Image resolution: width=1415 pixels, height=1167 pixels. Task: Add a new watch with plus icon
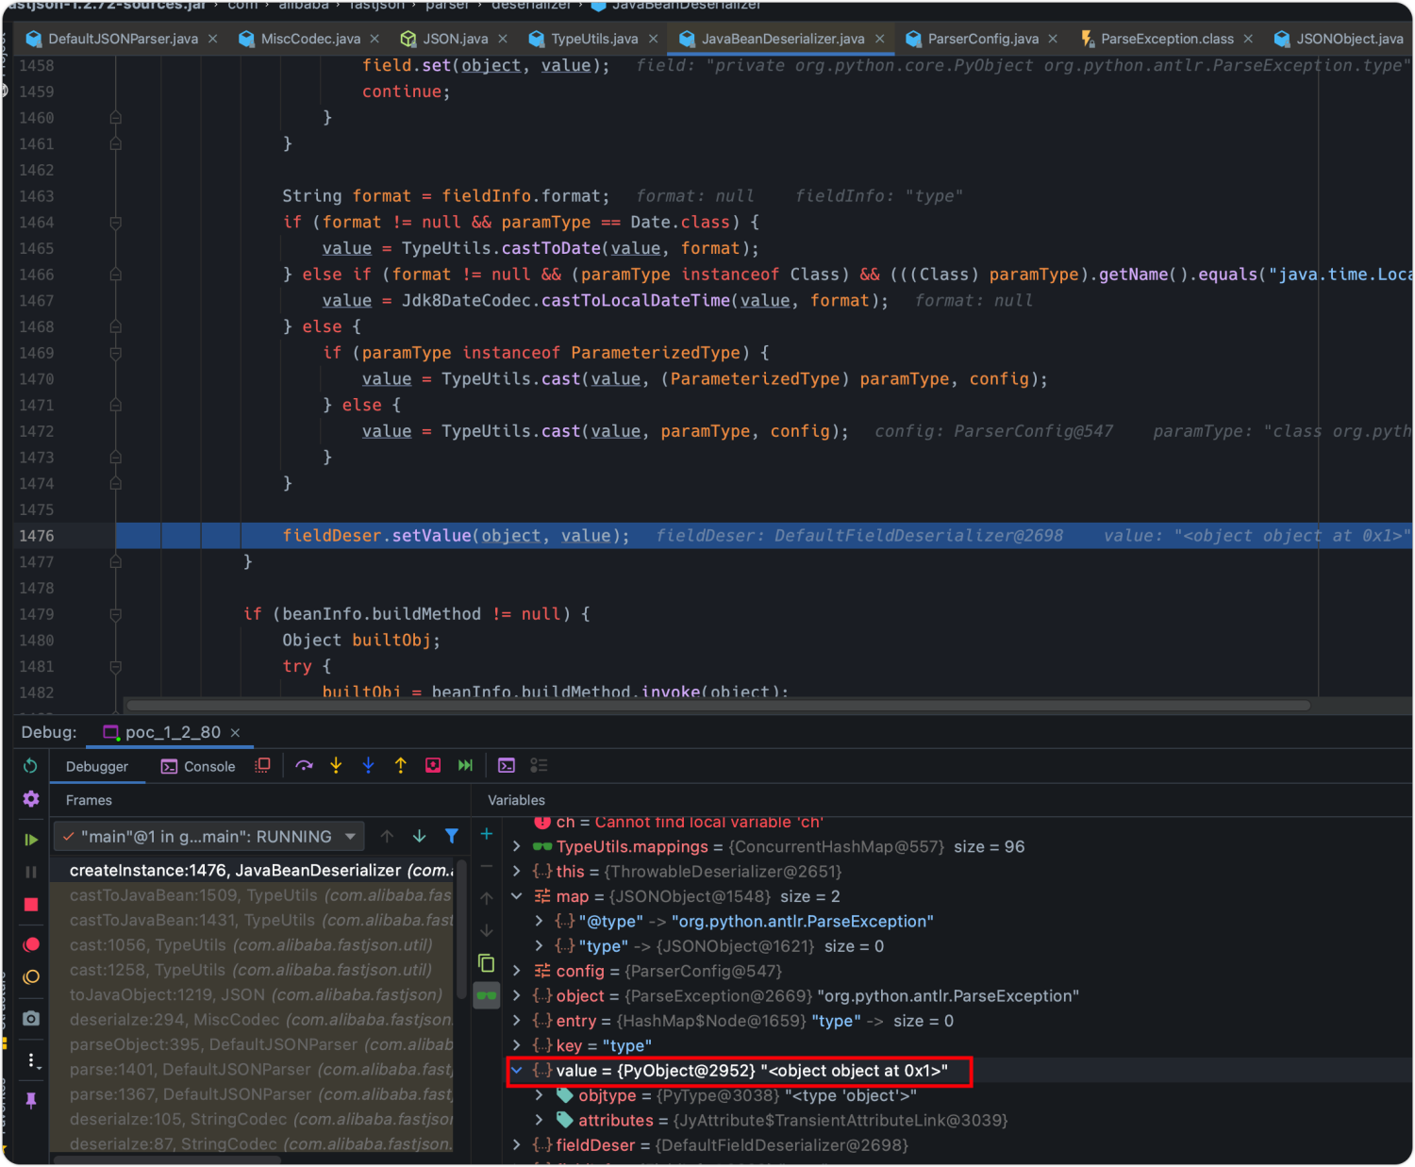pos(487,834)
